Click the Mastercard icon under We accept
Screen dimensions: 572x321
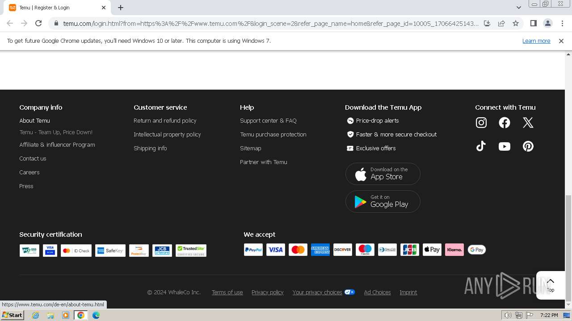point(298,250)
